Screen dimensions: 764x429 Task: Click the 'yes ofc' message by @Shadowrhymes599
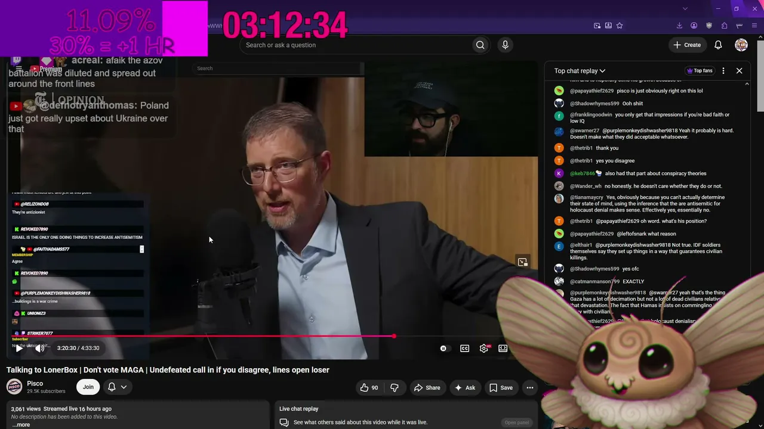pyautogui.click(x=631, y=269)
